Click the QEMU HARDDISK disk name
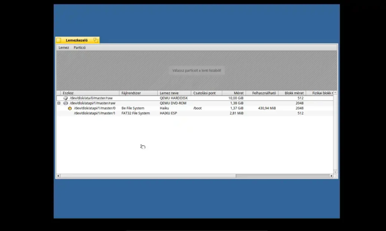This screenshot has height=231, width=386. 173,98
